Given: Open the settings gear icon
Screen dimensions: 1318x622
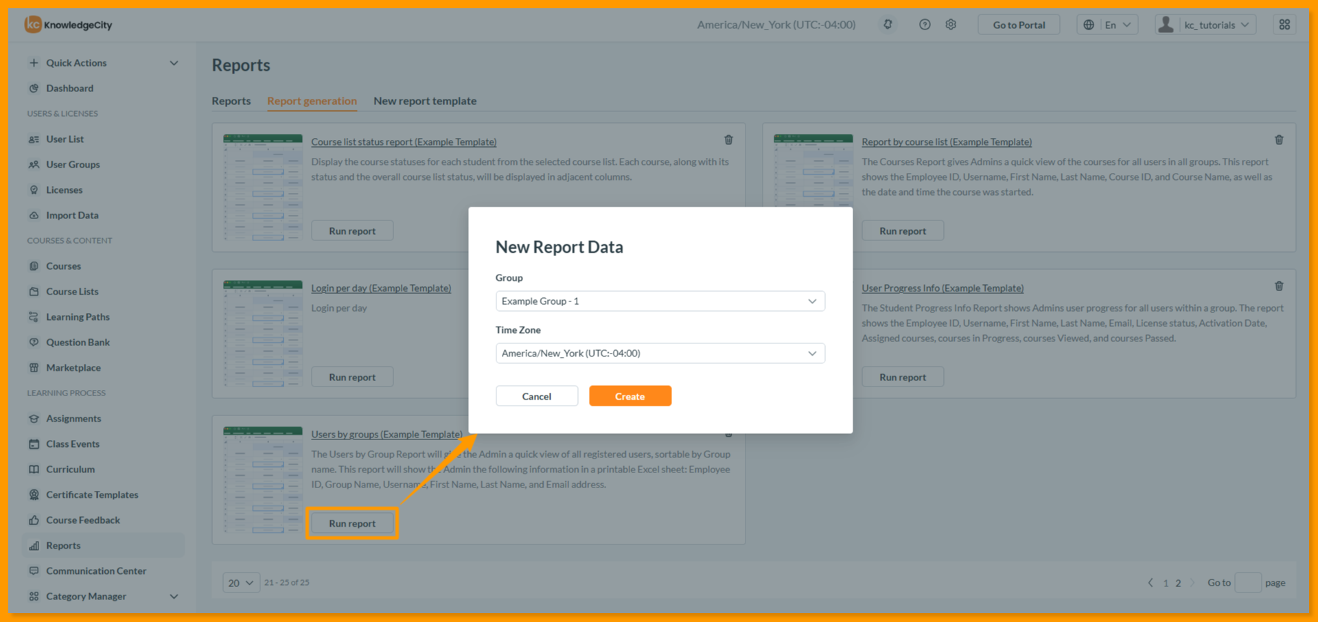Looking at the screenshot, I should (951, 25).
